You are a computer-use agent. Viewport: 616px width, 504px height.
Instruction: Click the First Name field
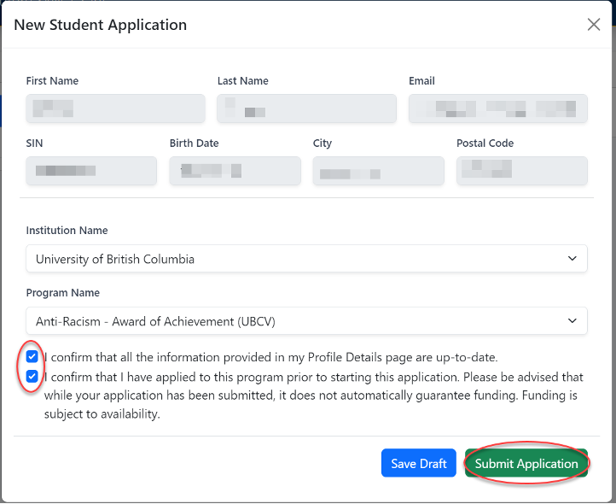115,108
